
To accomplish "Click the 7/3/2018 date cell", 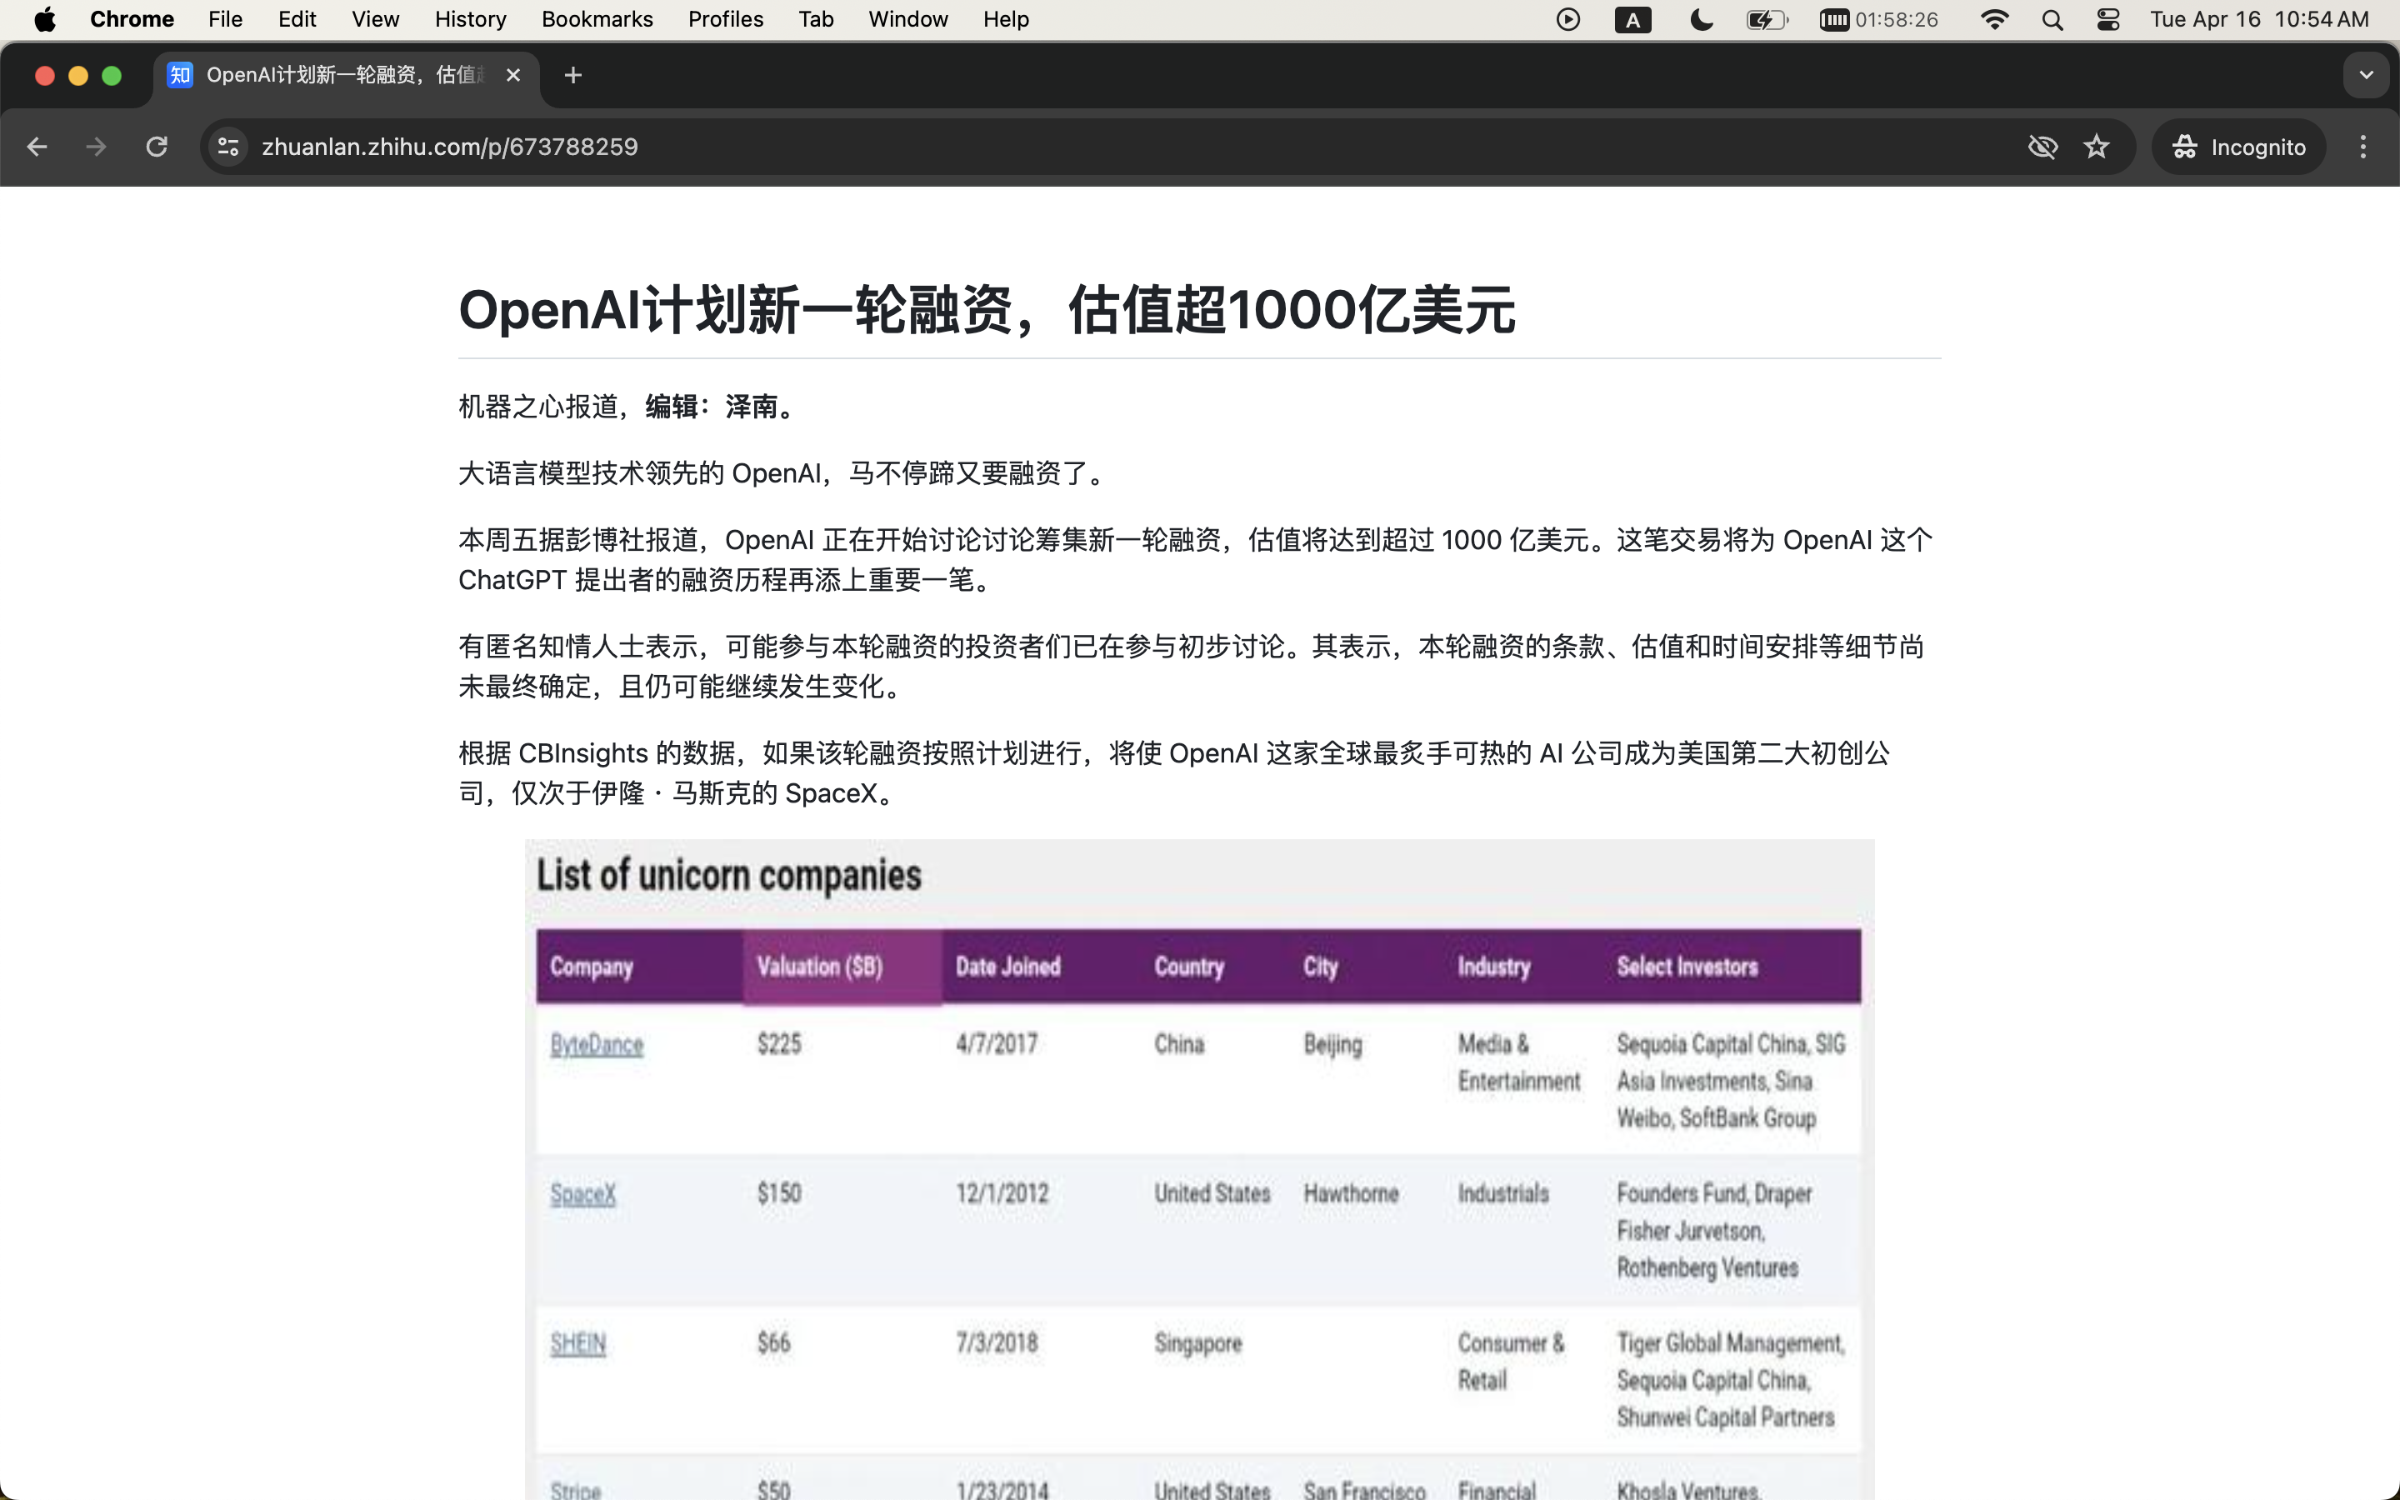I will click(997, 1342).
